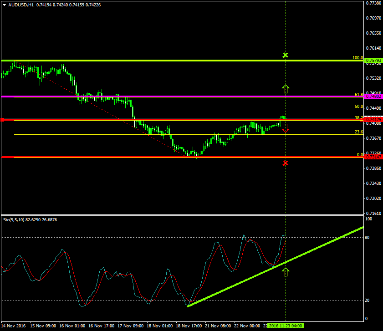Viewport: 383px width, 331px height.
Task: Select the green up arrow on the price chart
Action: [x=286, y=88]
